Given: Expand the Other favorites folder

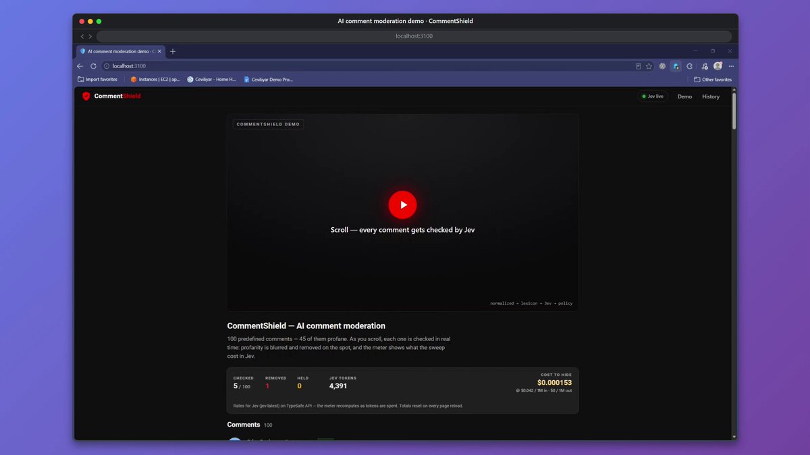Looking at the screenshot, I should (713, 80).
